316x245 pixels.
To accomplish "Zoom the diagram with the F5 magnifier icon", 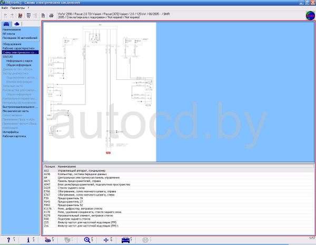I will coord(87,240).
